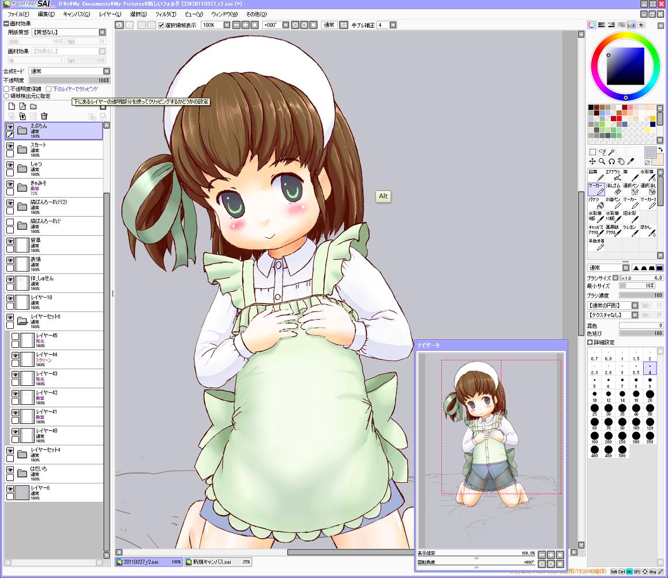Show the hidden レイヤー45 layer
The height and width of the screenshot is (578, 668).
16,336
